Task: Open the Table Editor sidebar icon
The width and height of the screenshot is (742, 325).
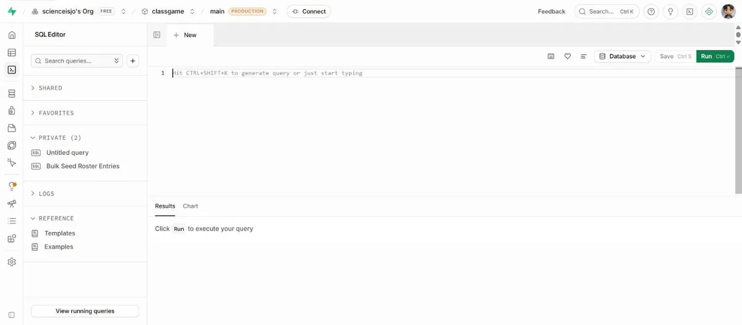Action: 12,52
